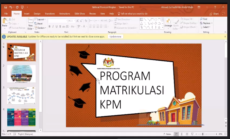Open Customize Quick Access Toolbar arrow
The width and height of the screenshot is (230, 139).
27,7
